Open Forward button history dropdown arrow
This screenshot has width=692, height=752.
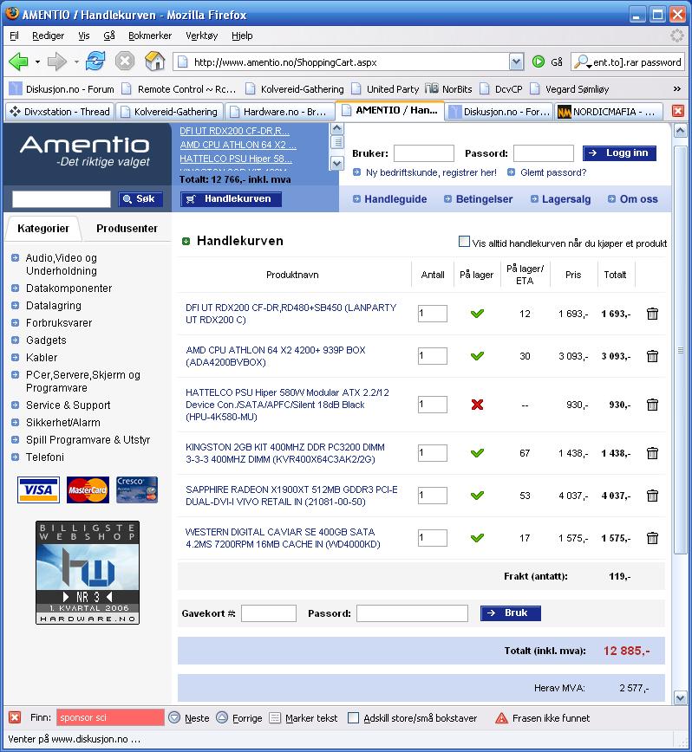tap(76, 62)
